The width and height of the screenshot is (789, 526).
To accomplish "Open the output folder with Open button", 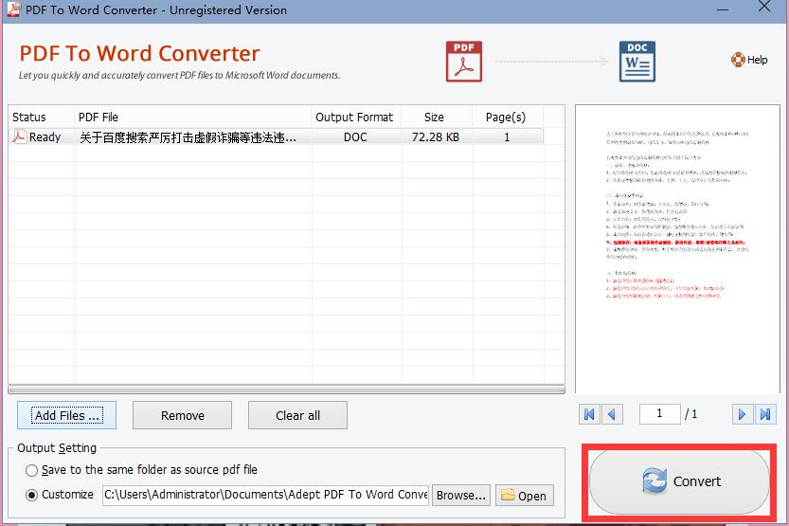I will tap(524, 495).
